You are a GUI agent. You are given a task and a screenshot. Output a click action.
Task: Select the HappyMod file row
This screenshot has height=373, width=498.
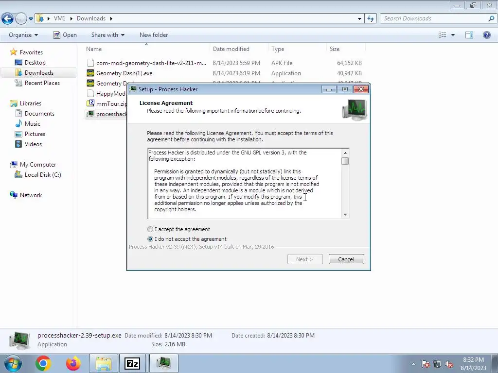pyautogui.click(x=106, y=94)
